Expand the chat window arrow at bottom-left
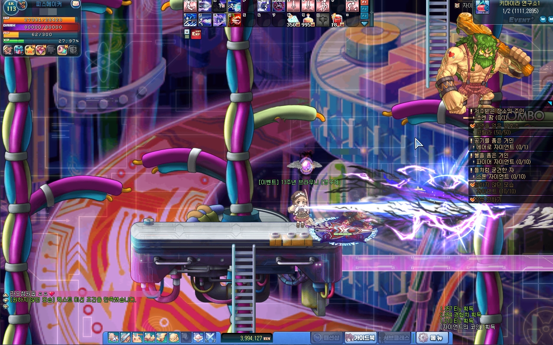The height and width of the screenshot is (345, 553). point(5,306)
